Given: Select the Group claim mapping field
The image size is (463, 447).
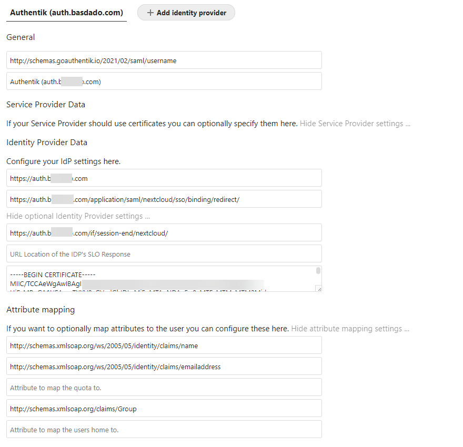Looking at the screenshot, I should (x=163, y=408).
